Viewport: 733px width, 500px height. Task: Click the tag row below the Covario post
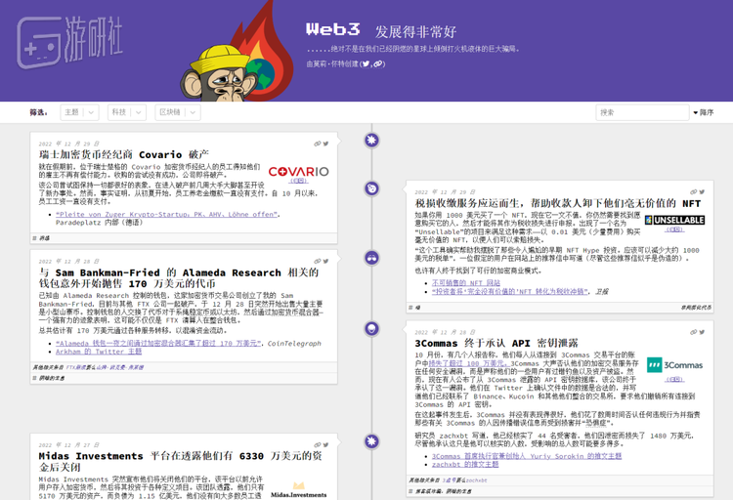point(184,238)
